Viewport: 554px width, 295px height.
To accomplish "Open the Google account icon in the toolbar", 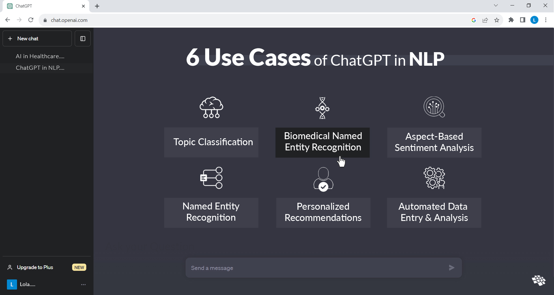I will coord(474,20).
